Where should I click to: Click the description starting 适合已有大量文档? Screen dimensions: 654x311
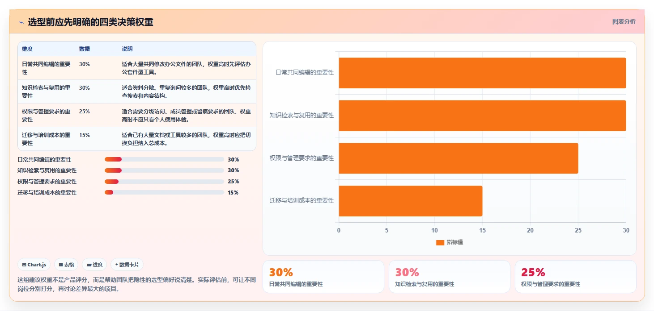(187, 139)
